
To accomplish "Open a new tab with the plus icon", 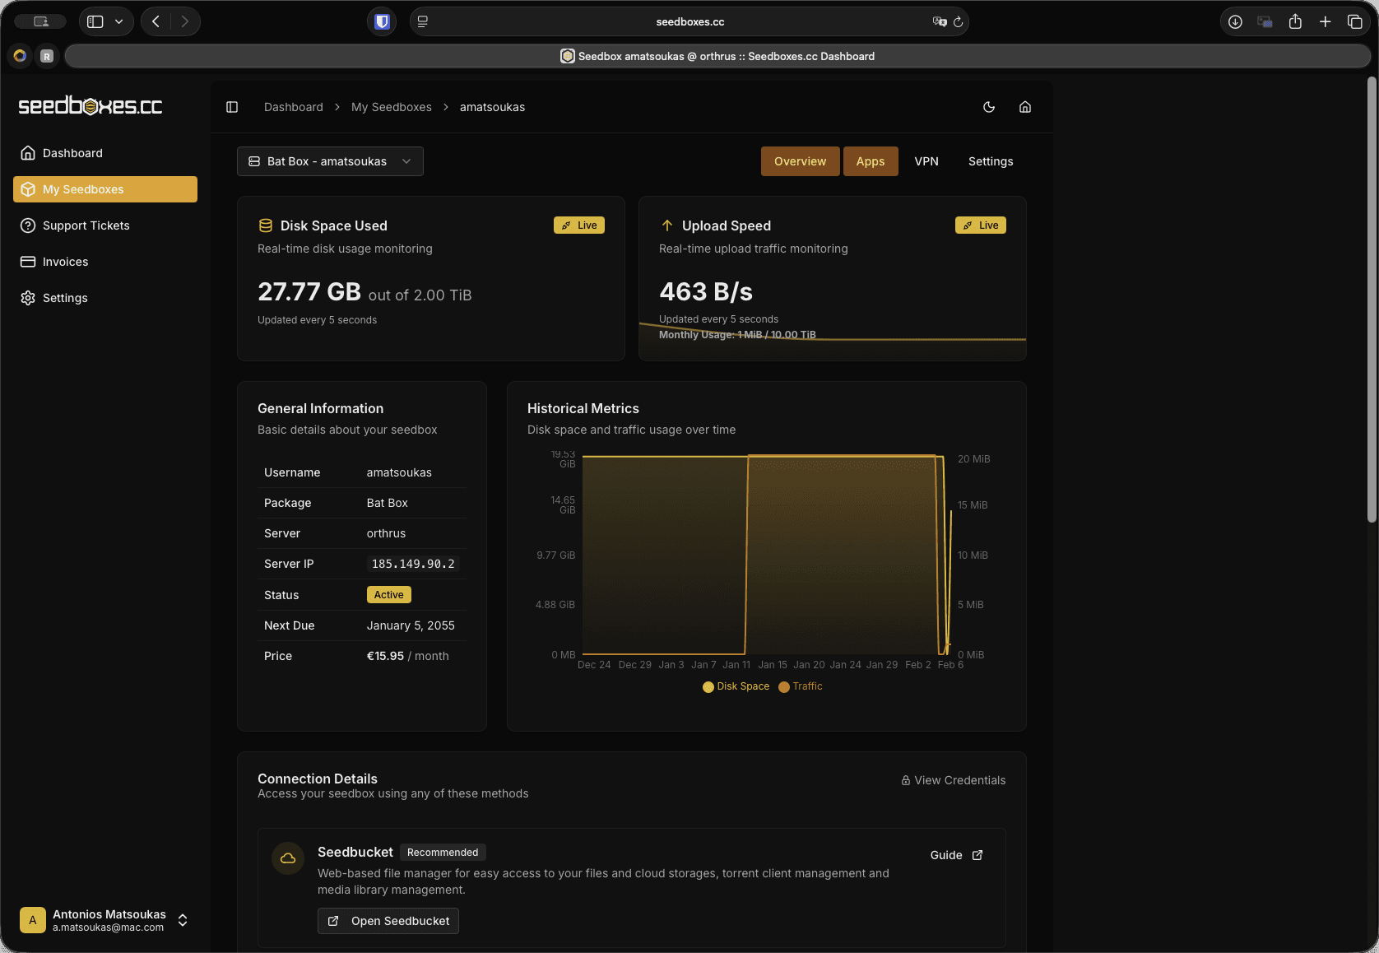I will tap(1325, 22).
